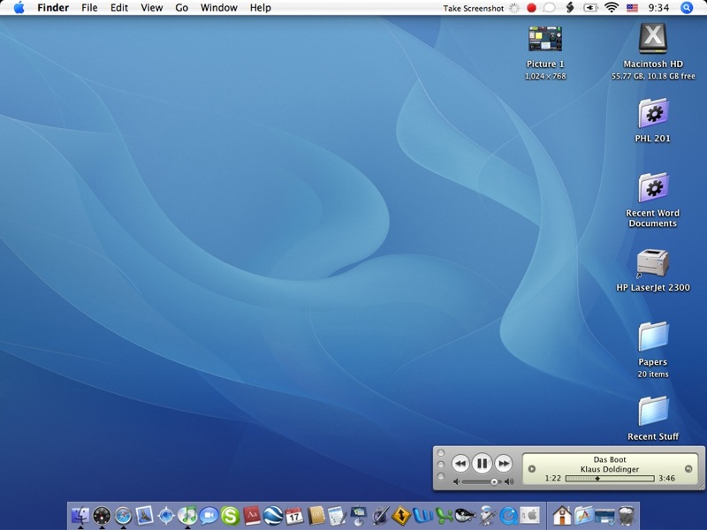Go to previous track in iTunes mini player
This screenshot has width=707, height=530.
(x=460, y=463)
